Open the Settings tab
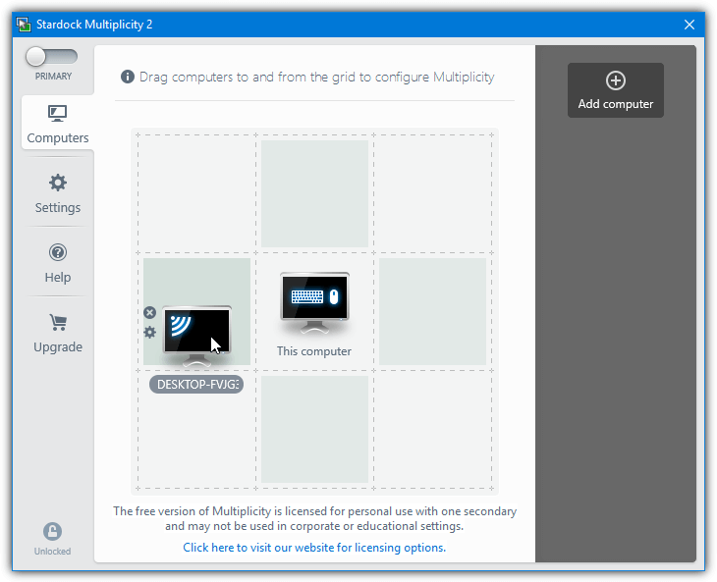 coord(58,193)
